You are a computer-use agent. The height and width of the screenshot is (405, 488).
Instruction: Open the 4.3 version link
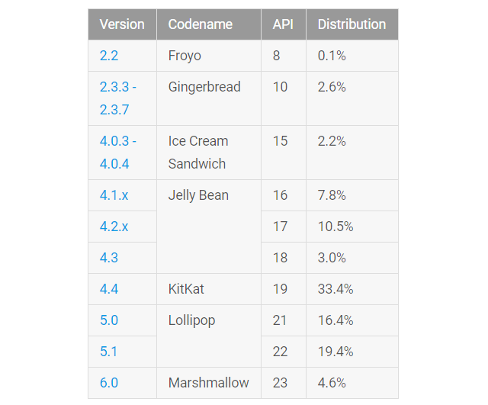tap(109, 258)
